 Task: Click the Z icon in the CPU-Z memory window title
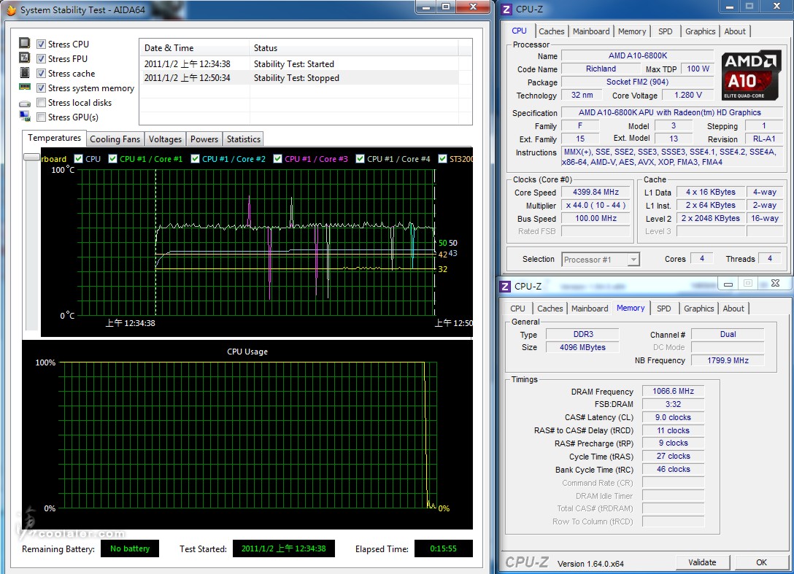tap(505, 287)
